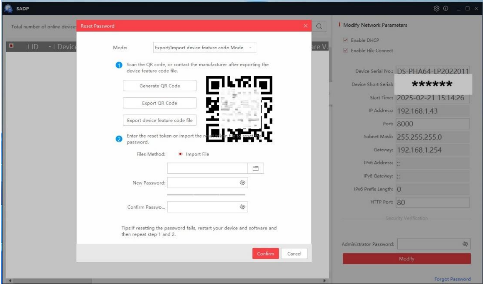Toggle visibility of the New Password field
Image resolution: width=484 pixels, height=285 pixels.
(242, 183)
